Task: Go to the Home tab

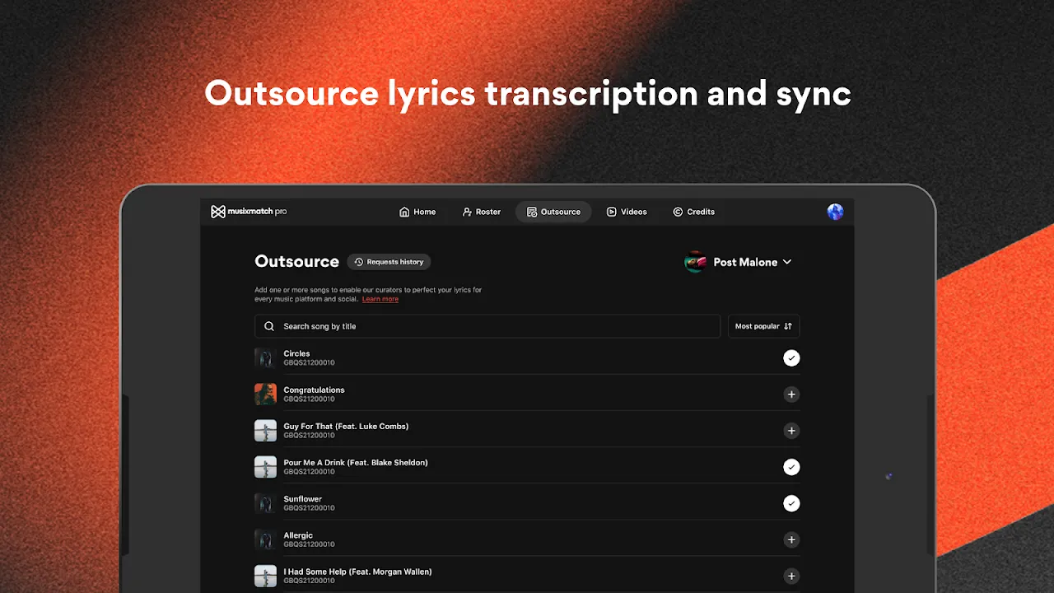Action: [417, 212]
